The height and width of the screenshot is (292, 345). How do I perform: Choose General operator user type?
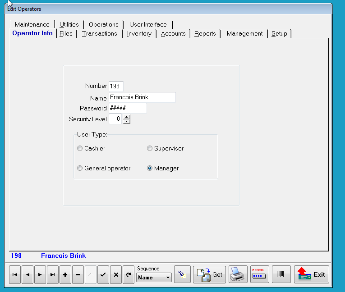tap(80, 168)
